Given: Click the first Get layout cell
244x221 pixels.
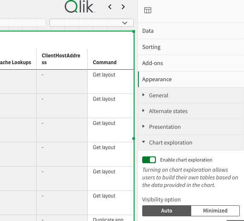Looking at the screenshot, I should [x=110, y=82].
